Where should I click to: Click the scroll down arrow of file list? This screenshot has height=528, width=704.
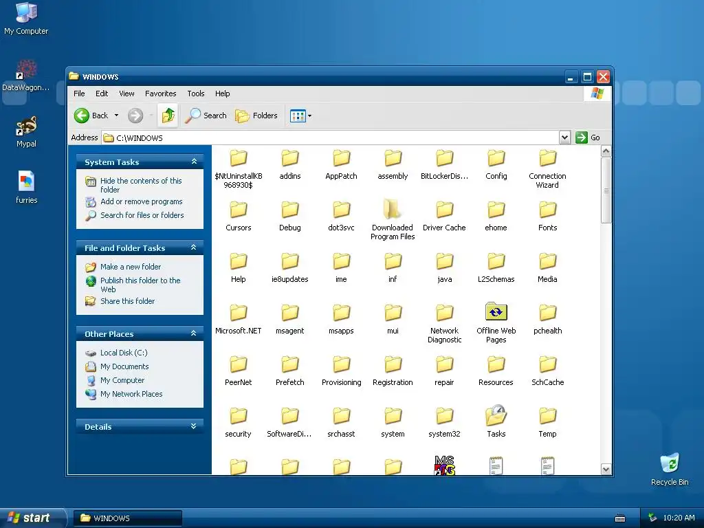(606, 469)
